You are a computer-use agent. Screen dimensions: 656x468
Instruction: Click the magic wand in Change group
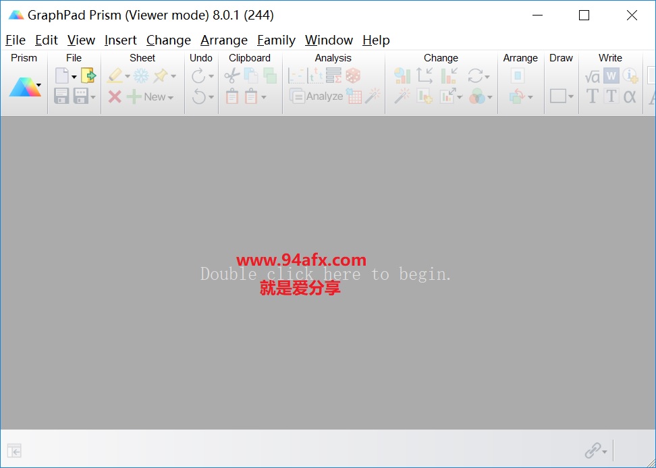pyautogui.click(x=402, y=96)
